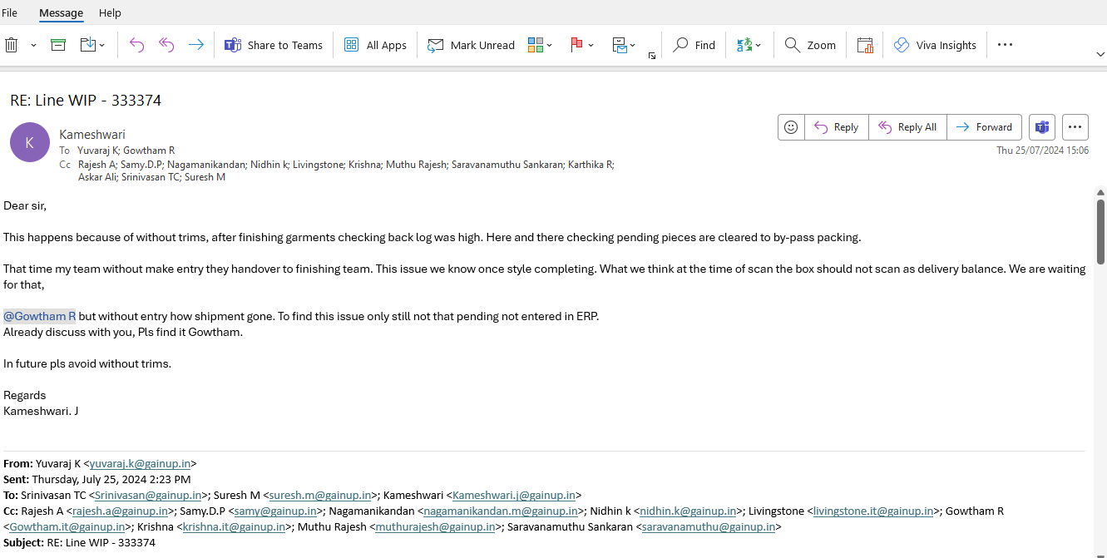Screen dimensions: 1107x558
Task: Open the Zoom magnifier tool
Action: [x=810, y=45]
